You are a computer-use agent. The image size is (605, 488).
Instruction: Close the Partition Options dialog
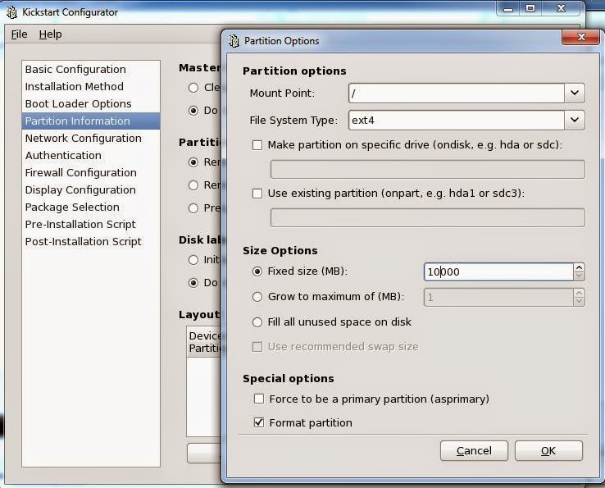580,37
